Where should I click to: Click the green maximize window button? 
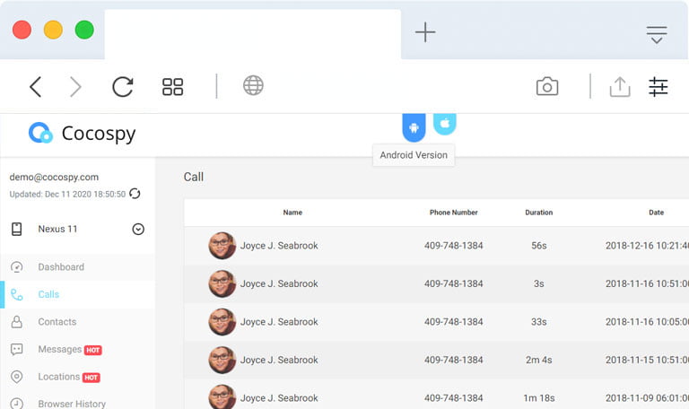[84, 30]
